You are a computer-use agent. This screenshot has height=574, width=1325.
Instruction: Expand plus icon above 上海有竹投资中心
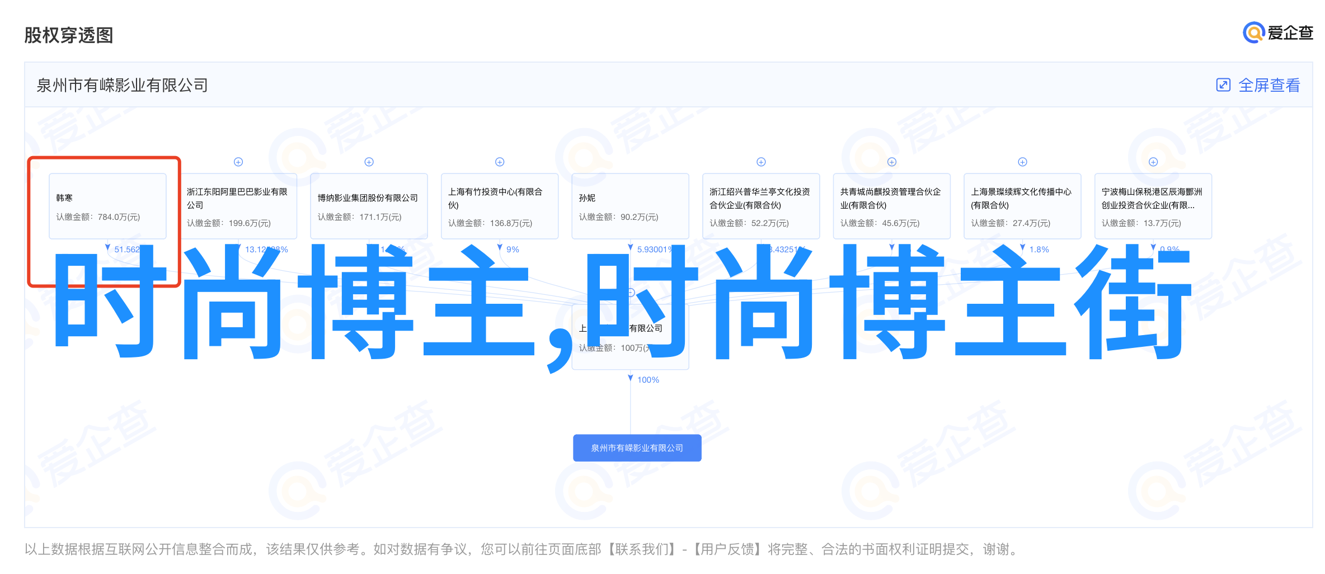(500, 162)
